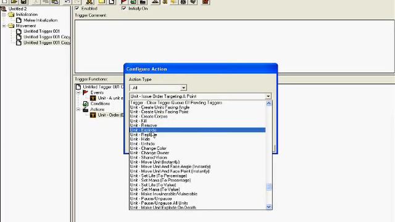Image resolution: width=395 pixels, height=222 pixels.
Task: Collapse the Actions node
Action: coord(78,110)
